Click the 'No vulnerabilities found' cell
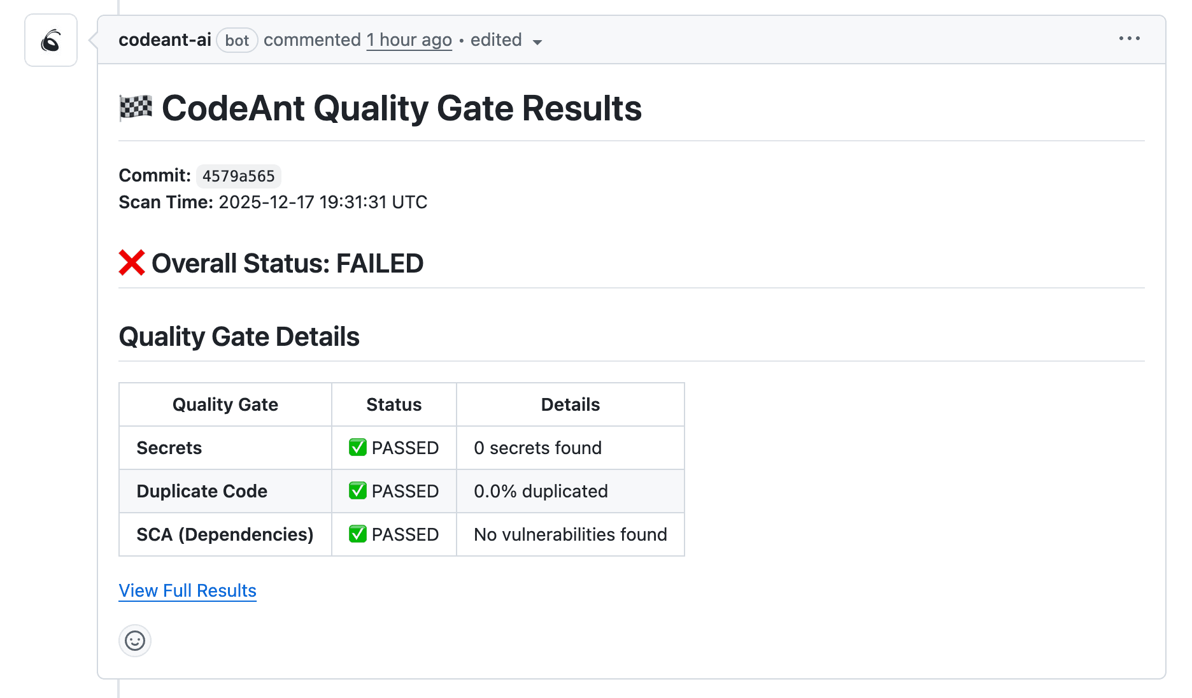The image size is (1192, 698). click(571, 534)
